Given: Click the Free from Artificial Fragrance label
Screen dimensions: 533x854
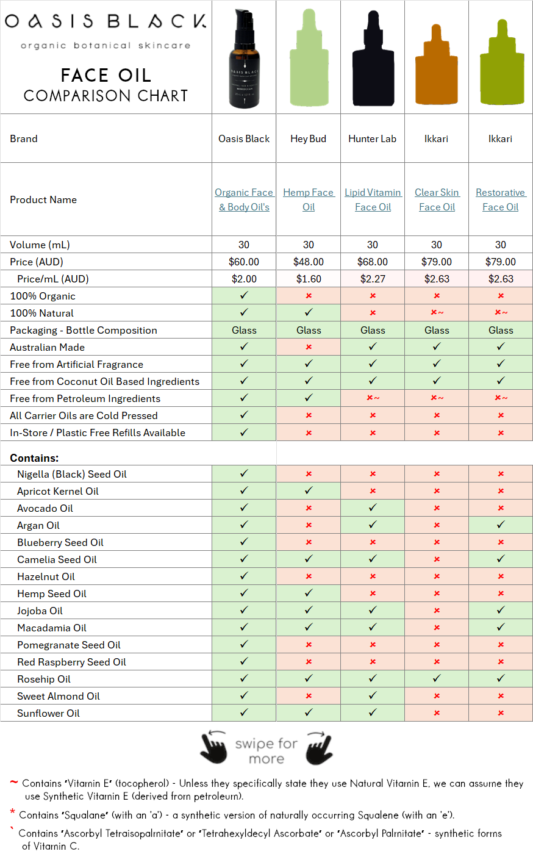Looking at the screenshot, I should tap(77, 364).
